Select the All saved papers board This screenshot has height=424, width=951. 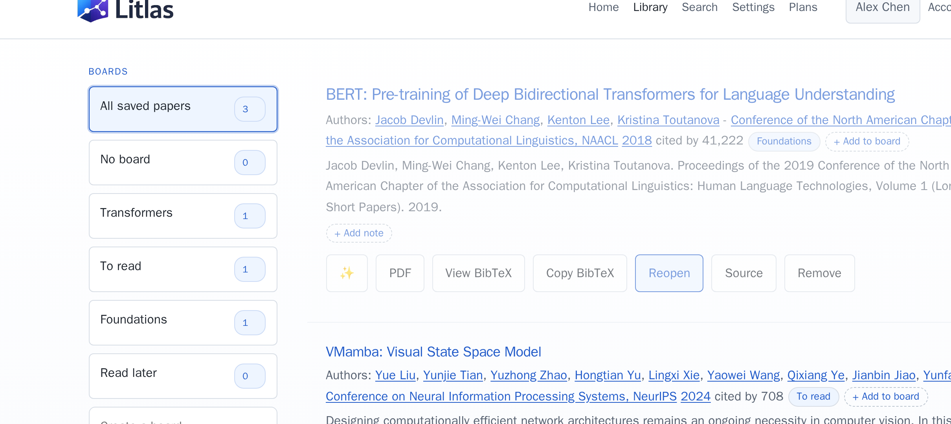pyautogui.click(x=183, y=109)
